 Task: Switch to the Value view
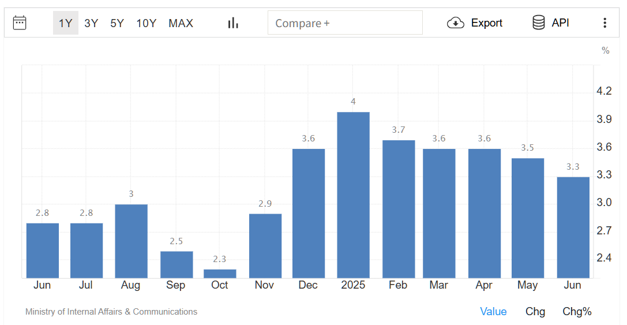pos(493,311)
